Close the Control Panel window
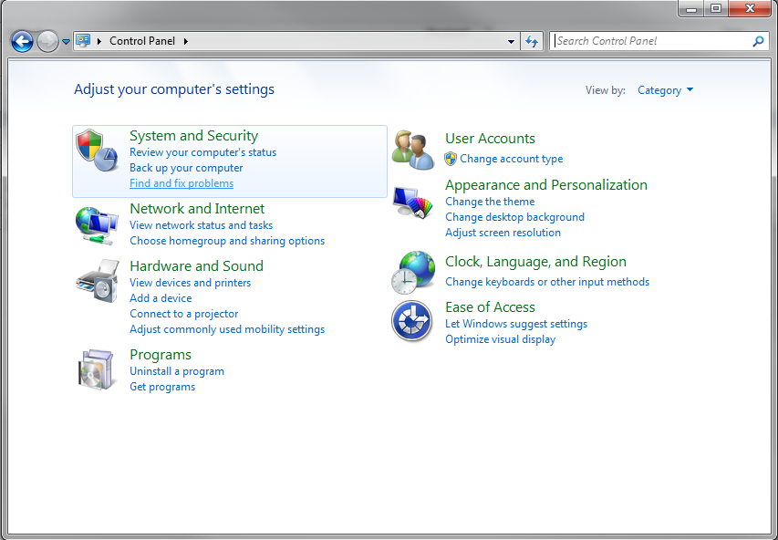Screen dimensions: 778x540 coord(751,8)
